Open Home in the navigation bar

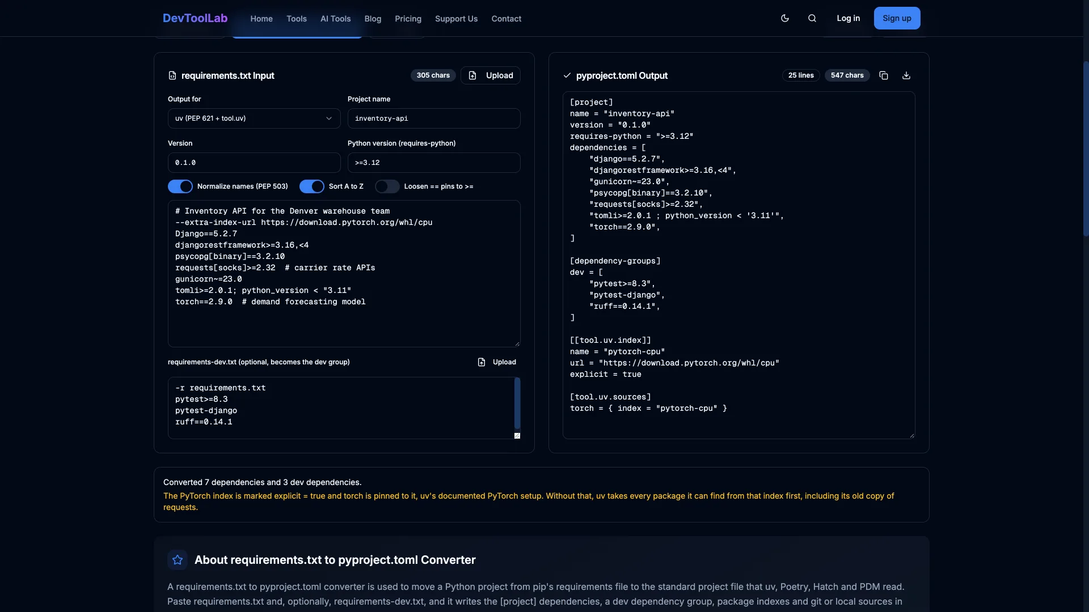(261, 19)
